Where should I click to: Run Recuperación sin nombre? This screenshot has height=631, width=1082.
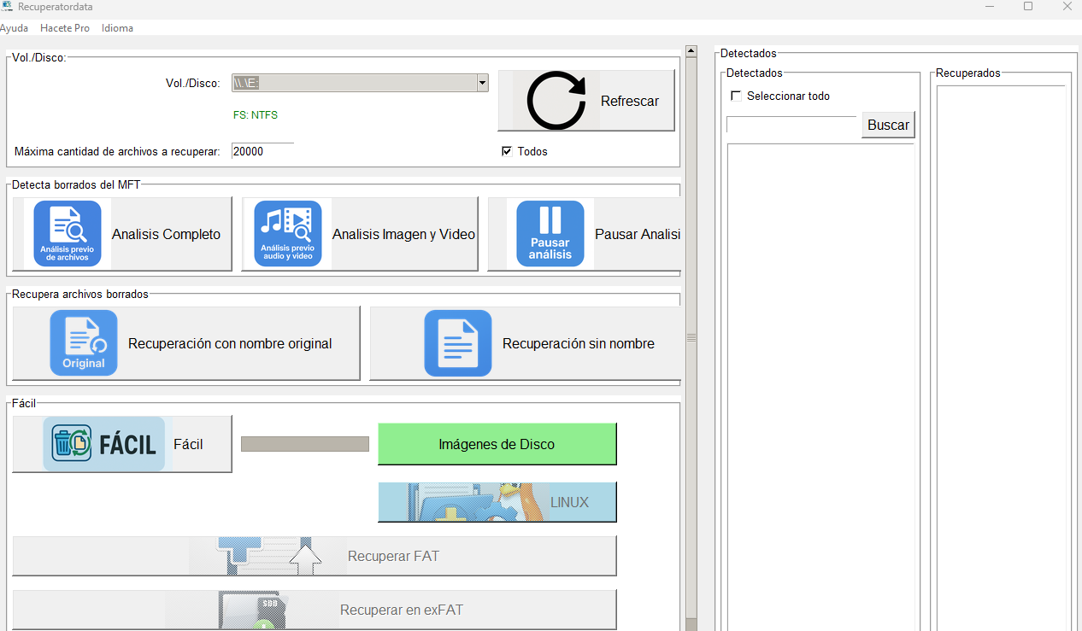(526, 343)
